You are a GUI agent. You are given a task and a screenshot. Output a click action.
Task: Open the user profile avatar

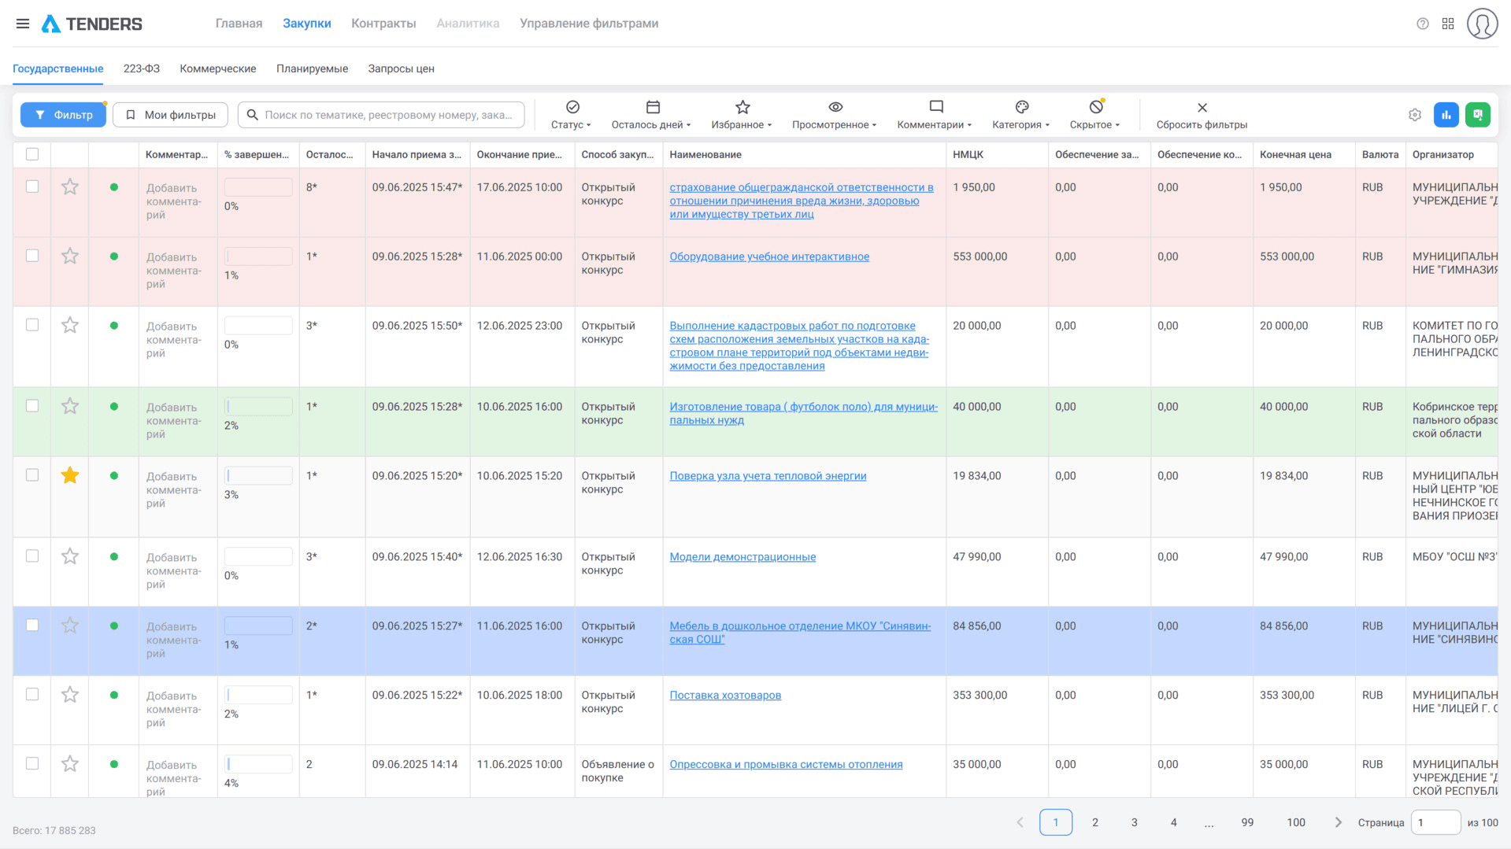click(x=1482, y=24)
